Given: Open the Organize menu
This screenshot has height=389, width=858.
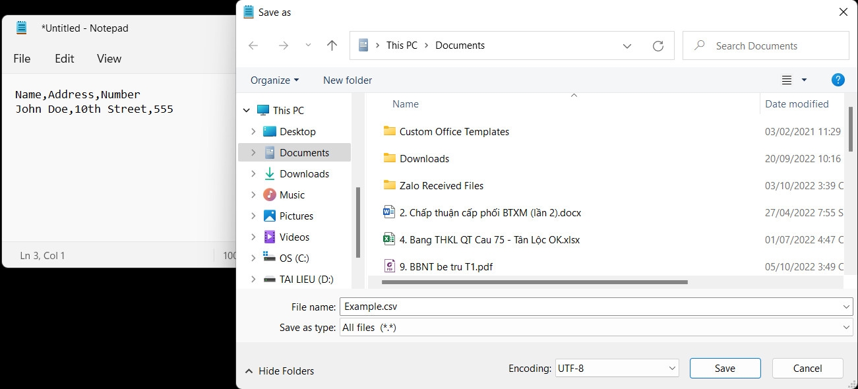Looking at the screenshot, I should point(274,80).
